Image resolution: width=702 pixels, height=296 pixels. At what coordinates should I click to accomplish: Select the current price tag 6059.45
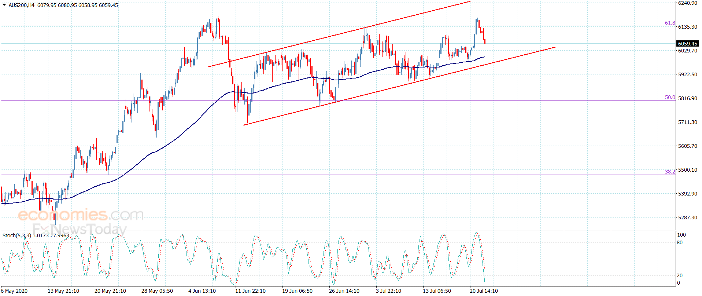point(687,44)
